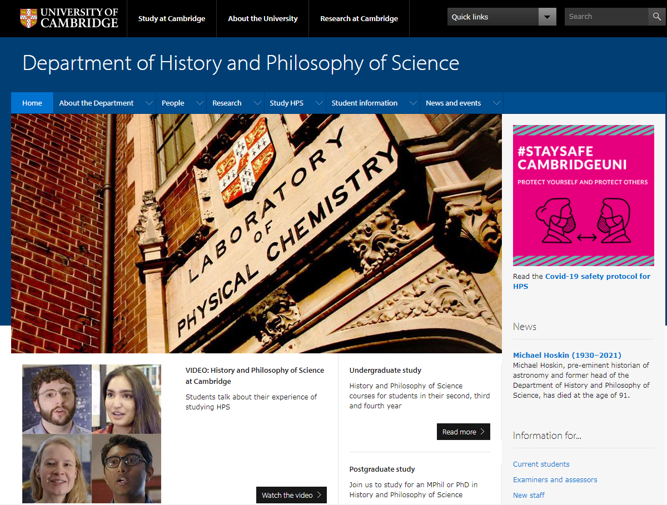The image size is (667, 505).
Task: Open the Quick links dropdown arrow
Action: click(547, 17)
